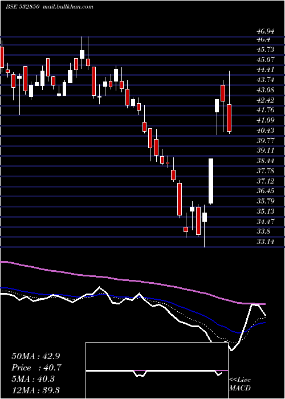Click the 33.8 price level label

click(263, 231)
